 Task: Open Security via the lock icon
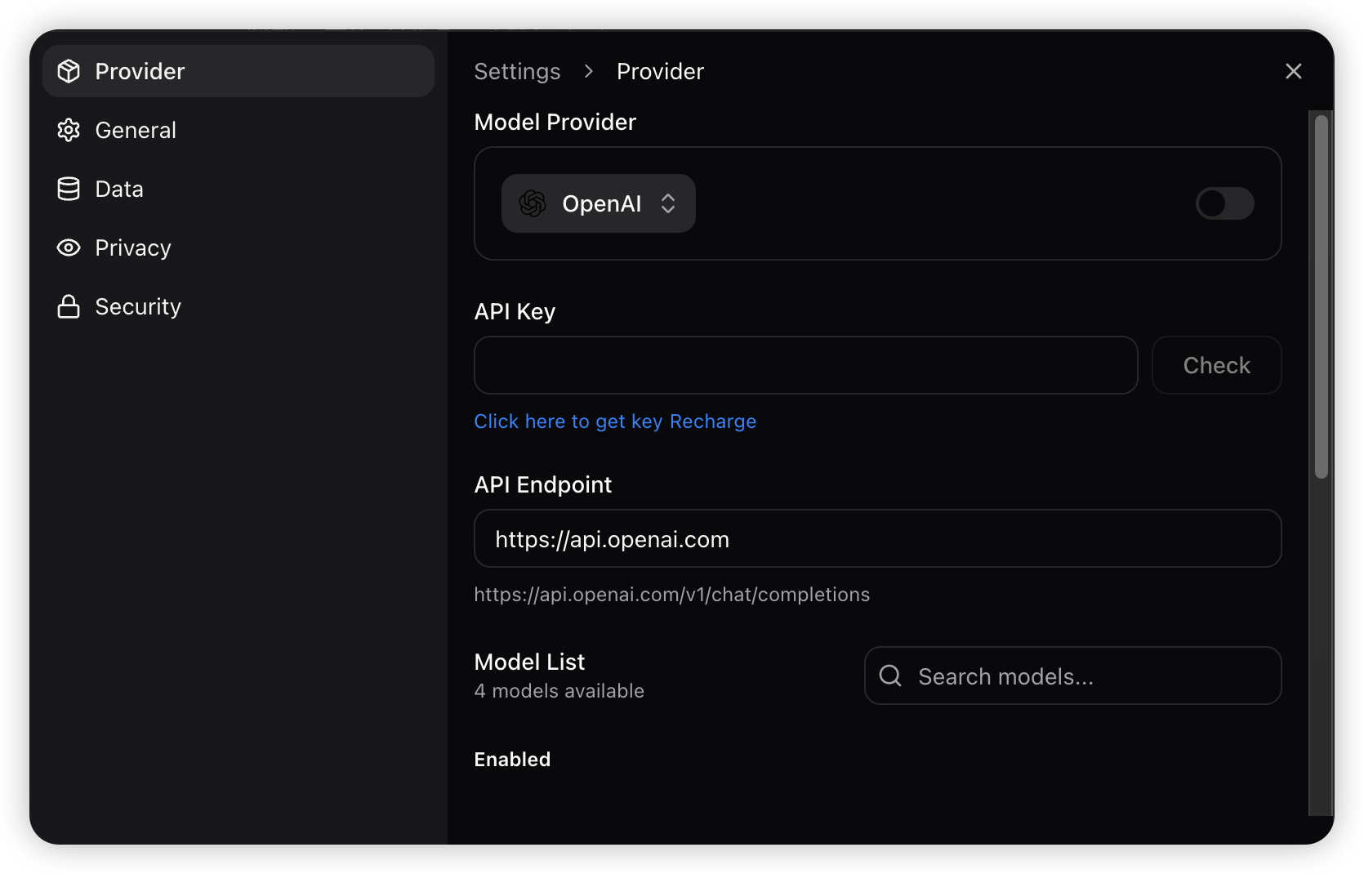click(x=69, y=306)
